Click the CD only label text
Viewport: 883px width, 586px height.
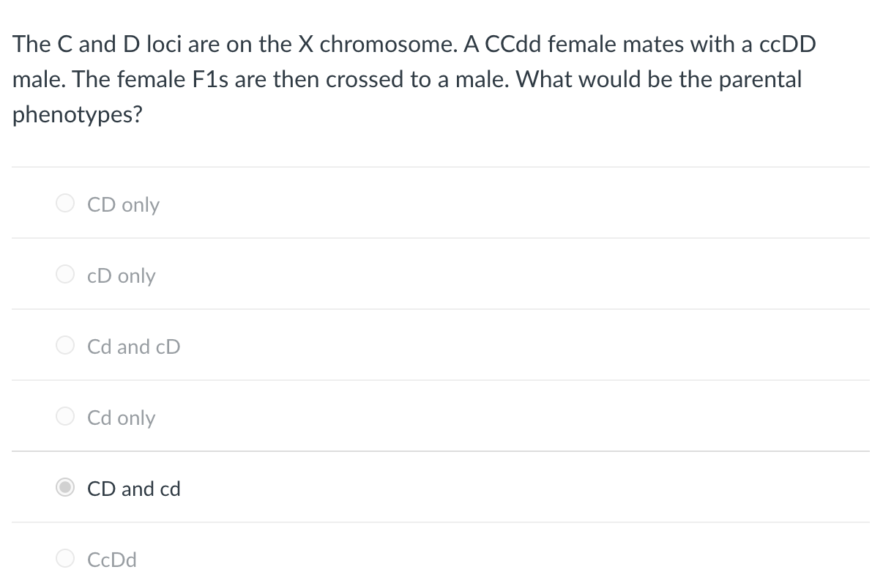tap(123, 204)
